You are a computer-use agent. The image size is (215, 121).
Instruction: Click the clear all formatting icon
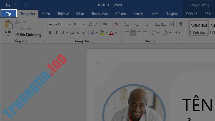117,24
